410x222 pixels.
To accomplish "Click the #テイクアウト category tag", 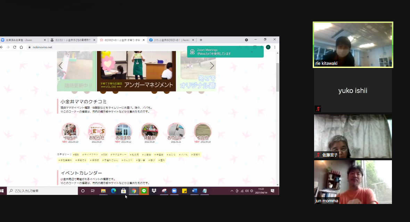I will click(90, 155).
